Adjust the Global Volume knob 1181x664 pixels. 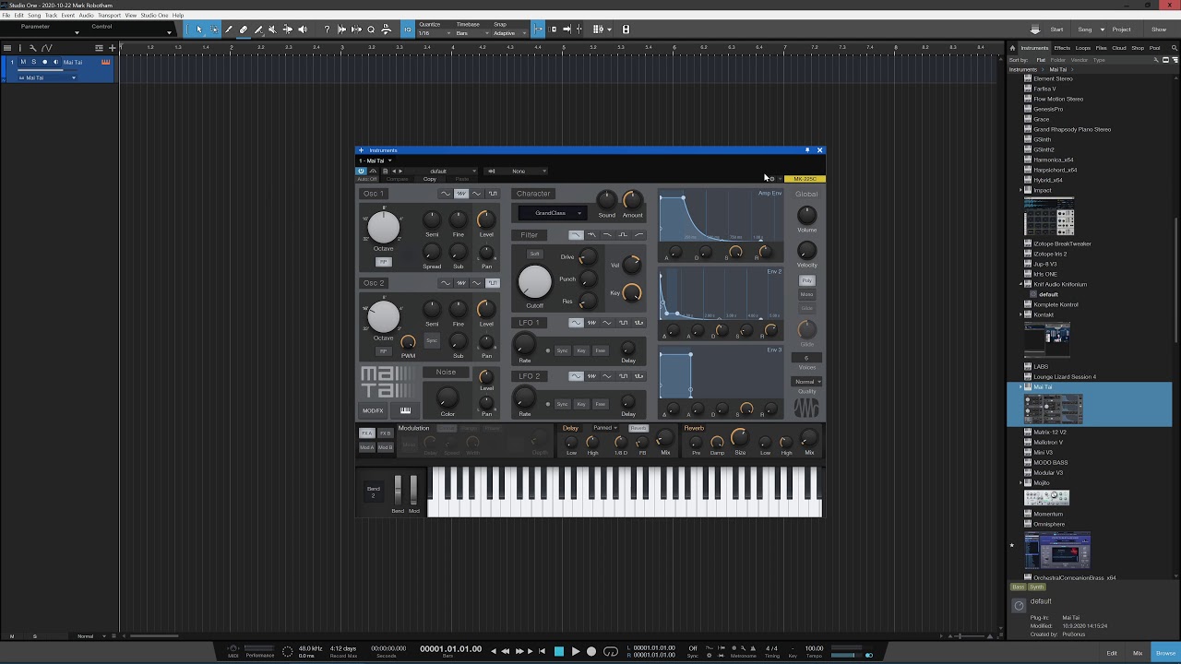[x=807, y=215]
